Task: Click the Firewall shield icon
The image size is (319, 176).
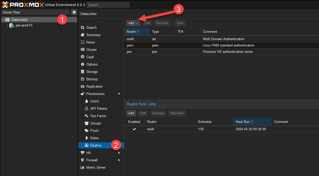Action: pyautogui.click(x=83, y=160)
